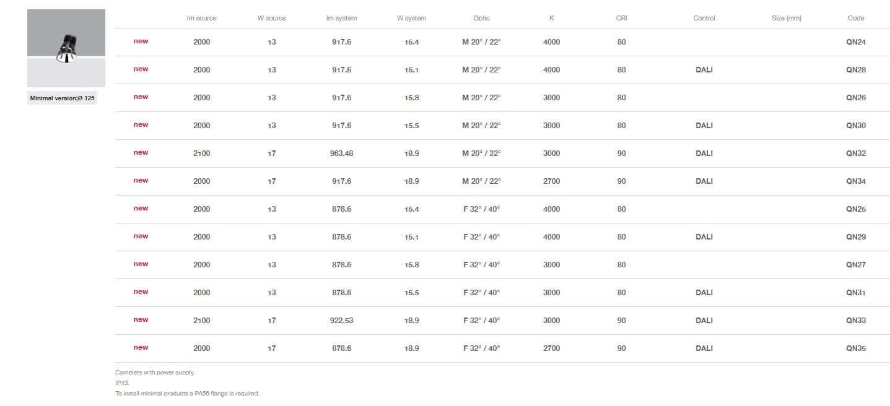Click the Minimal version Ø 125 label

pyautogui.click(x=63, y=98)
